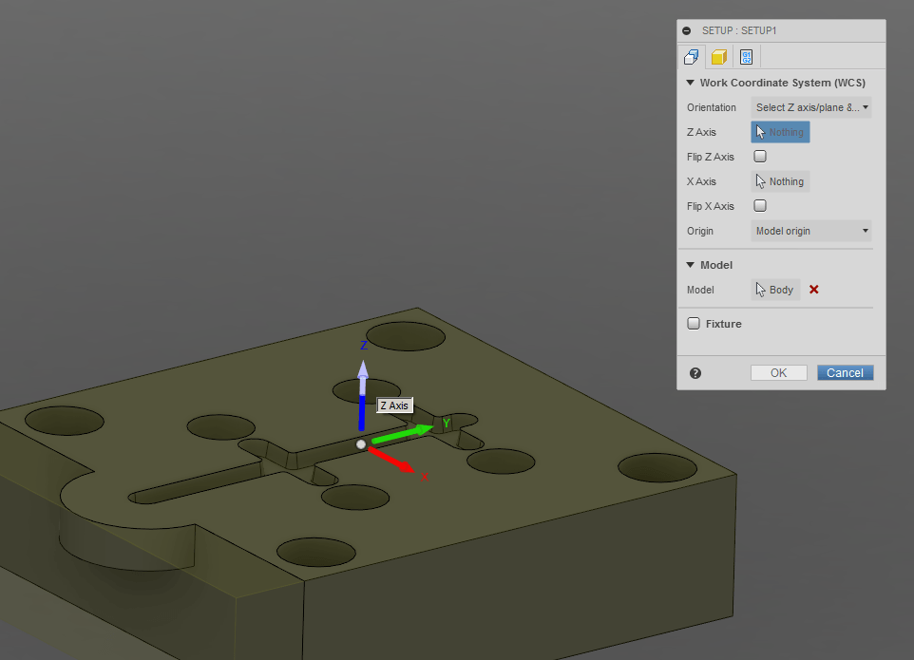Screen dimensions: 914x660
Task: Collapse the Model section
Action: 691,265
